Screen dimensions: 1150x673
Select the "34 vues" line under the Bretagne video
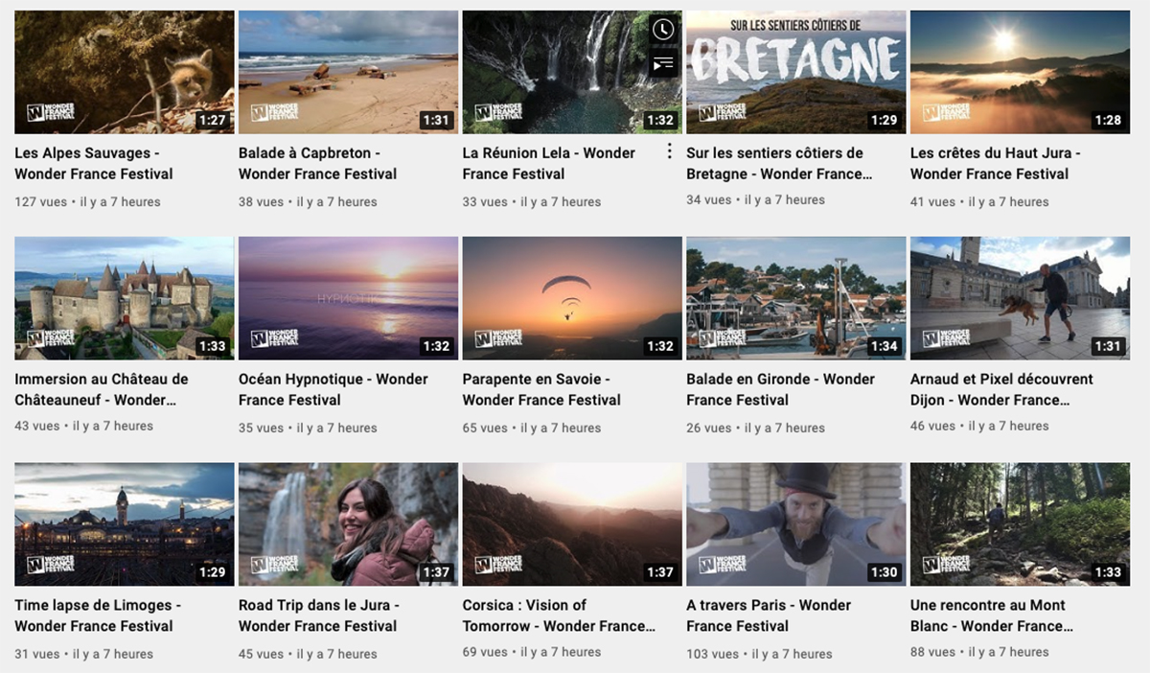[756, 199]
